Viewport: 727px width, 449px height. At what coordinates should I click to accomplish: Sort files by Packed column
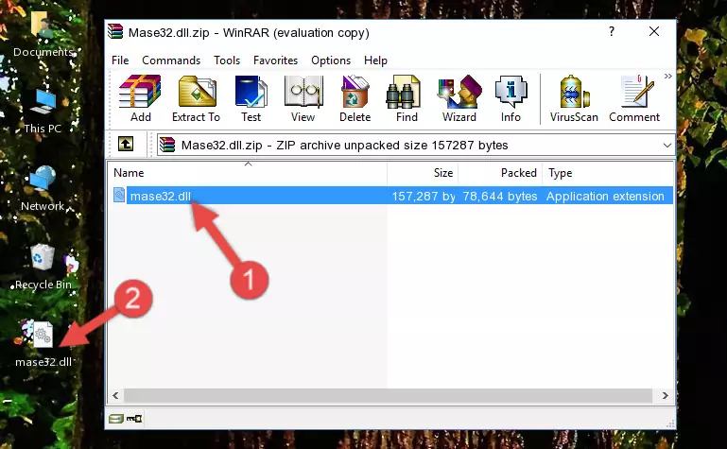pos(500,173)
